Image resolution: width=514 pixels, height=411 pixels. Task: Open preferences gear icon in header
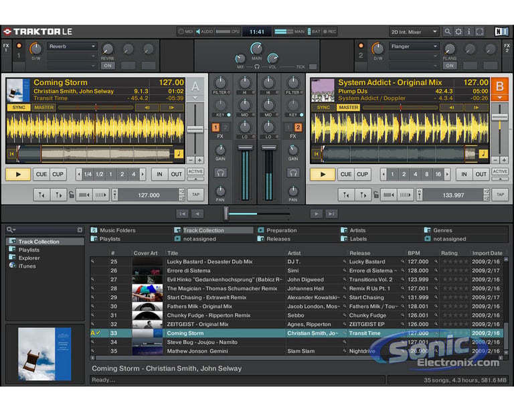click(x=458, y=31)
